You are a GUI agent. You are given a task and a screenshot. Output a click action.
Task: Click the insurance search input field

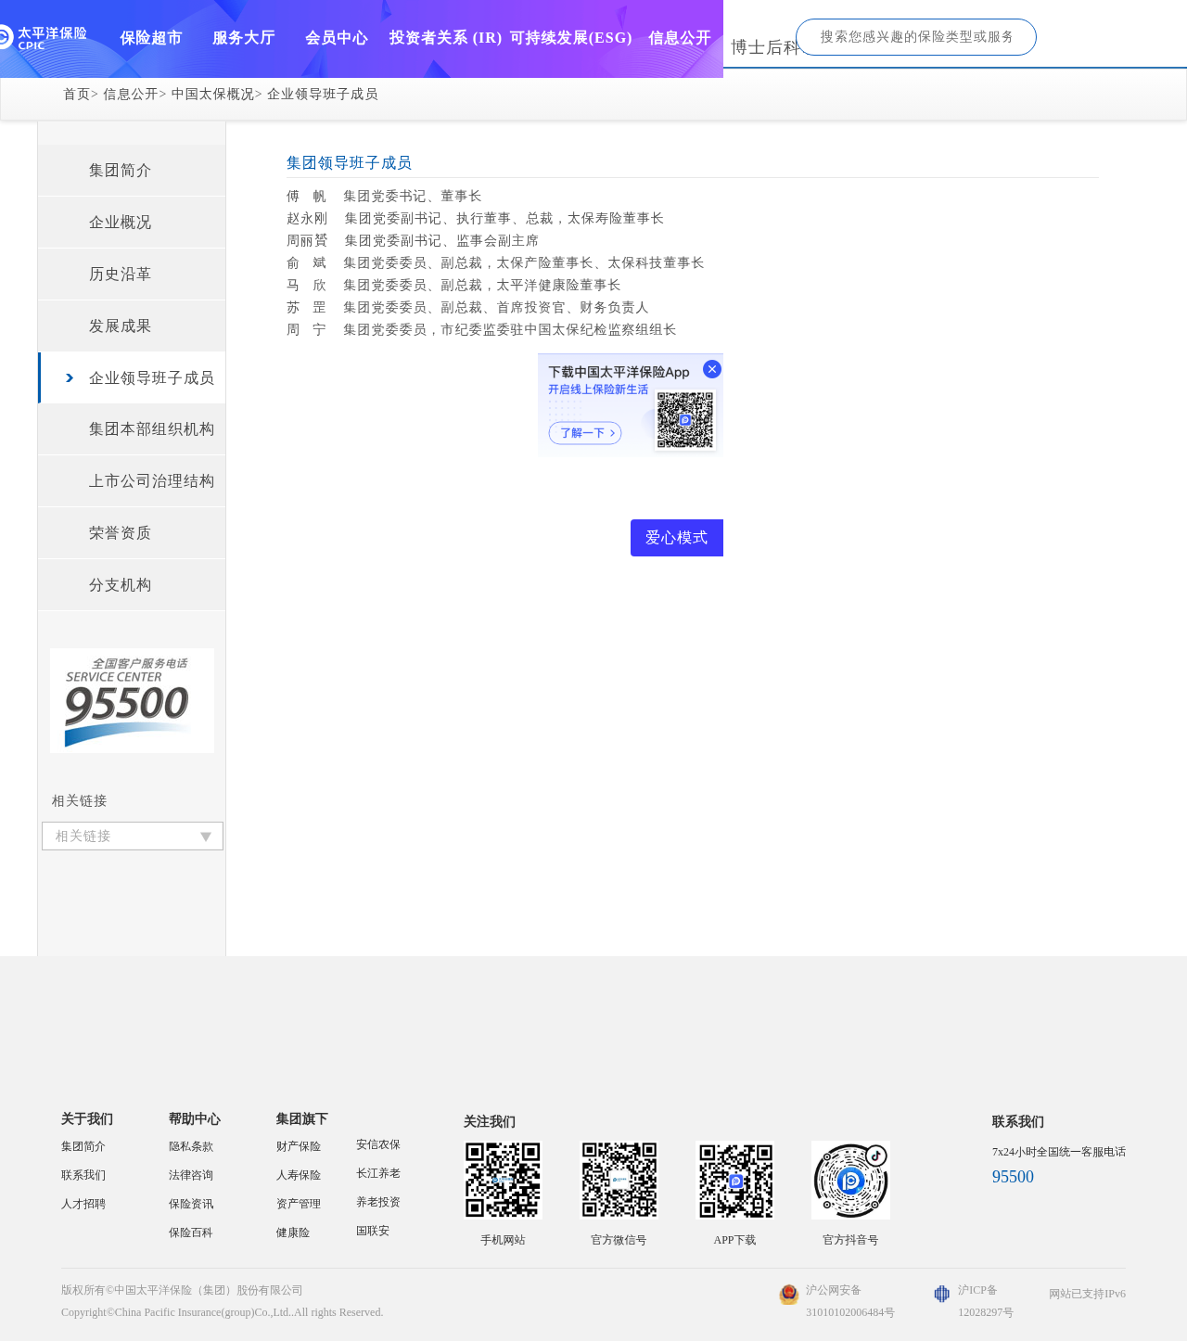915,37
